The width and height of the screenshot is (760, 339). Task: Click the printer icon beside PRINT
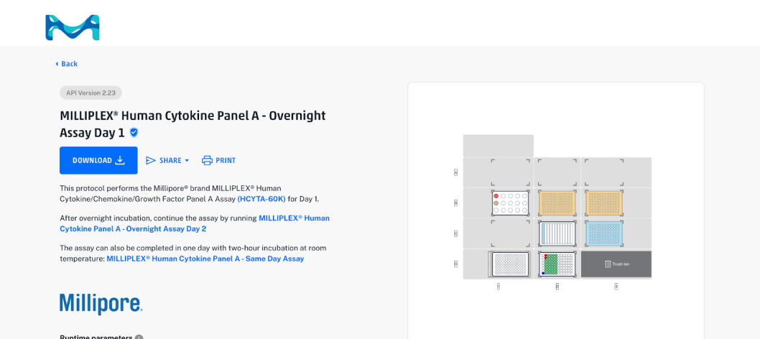click(207, 160)
